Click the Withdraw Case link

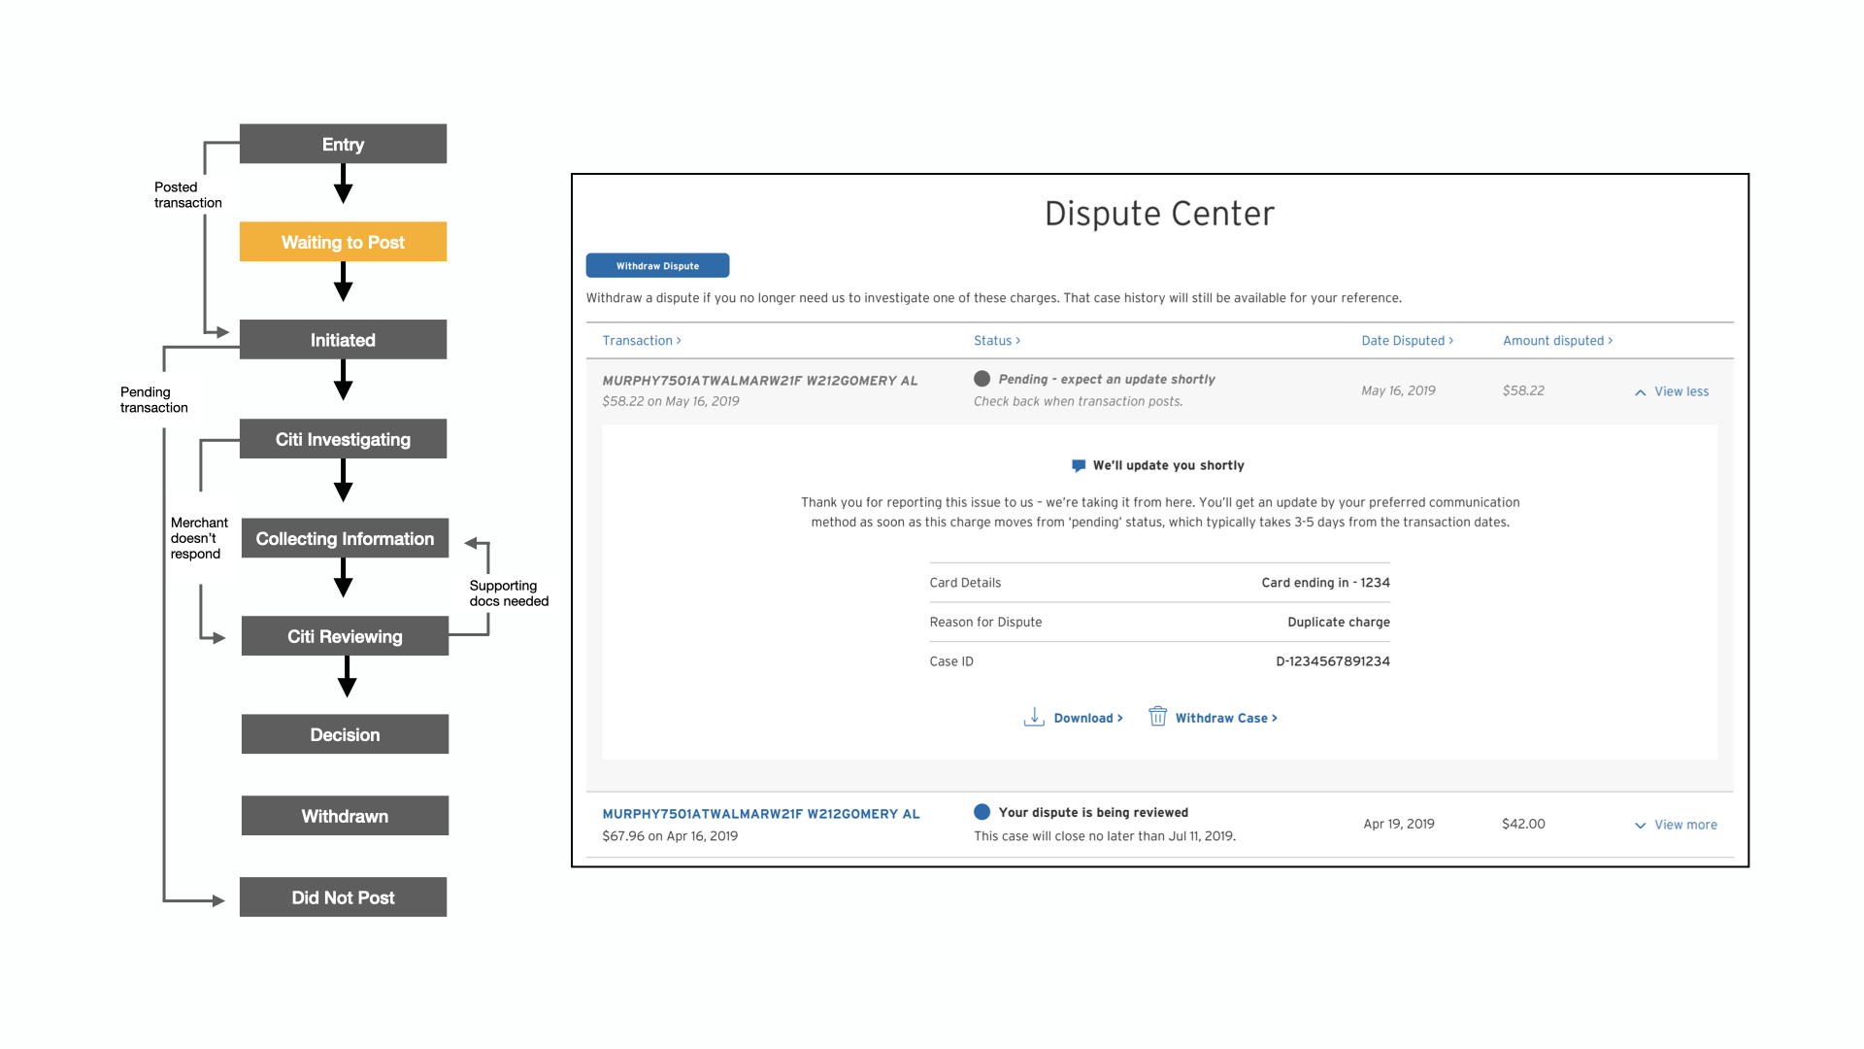coord(1225,718)
